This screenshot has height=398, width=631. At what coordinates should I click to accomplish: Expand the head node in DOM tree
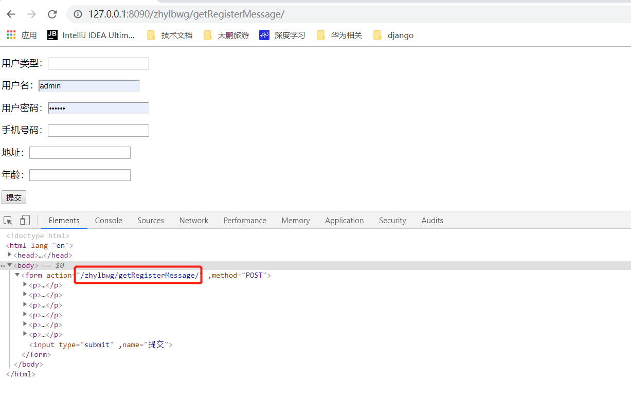coord(10,255)
